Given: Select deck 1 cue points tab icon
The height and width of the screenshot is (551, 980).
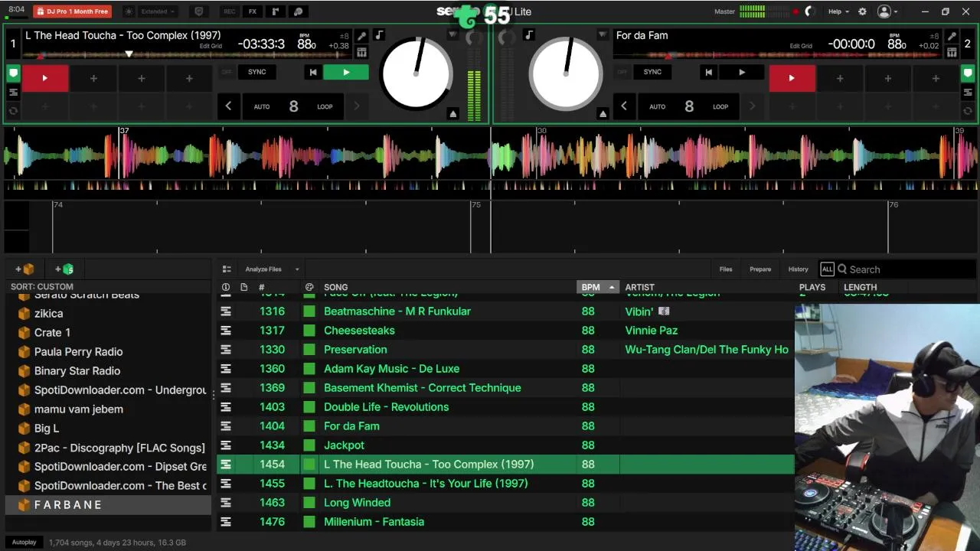Looking at the screenshot, I should [x=13, y=73].
